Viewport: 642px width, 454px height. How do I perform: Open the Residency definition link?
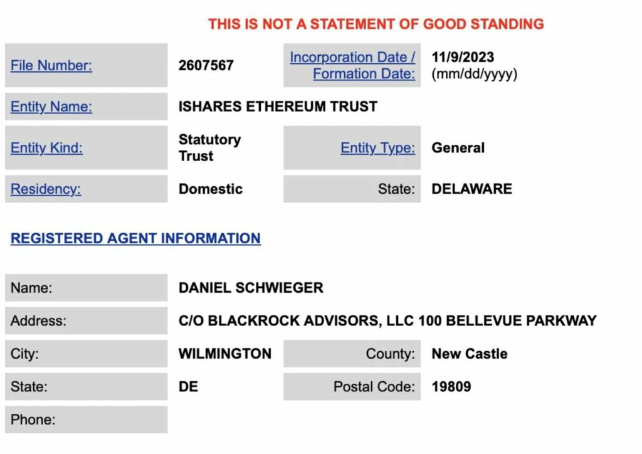click(45, 189)
